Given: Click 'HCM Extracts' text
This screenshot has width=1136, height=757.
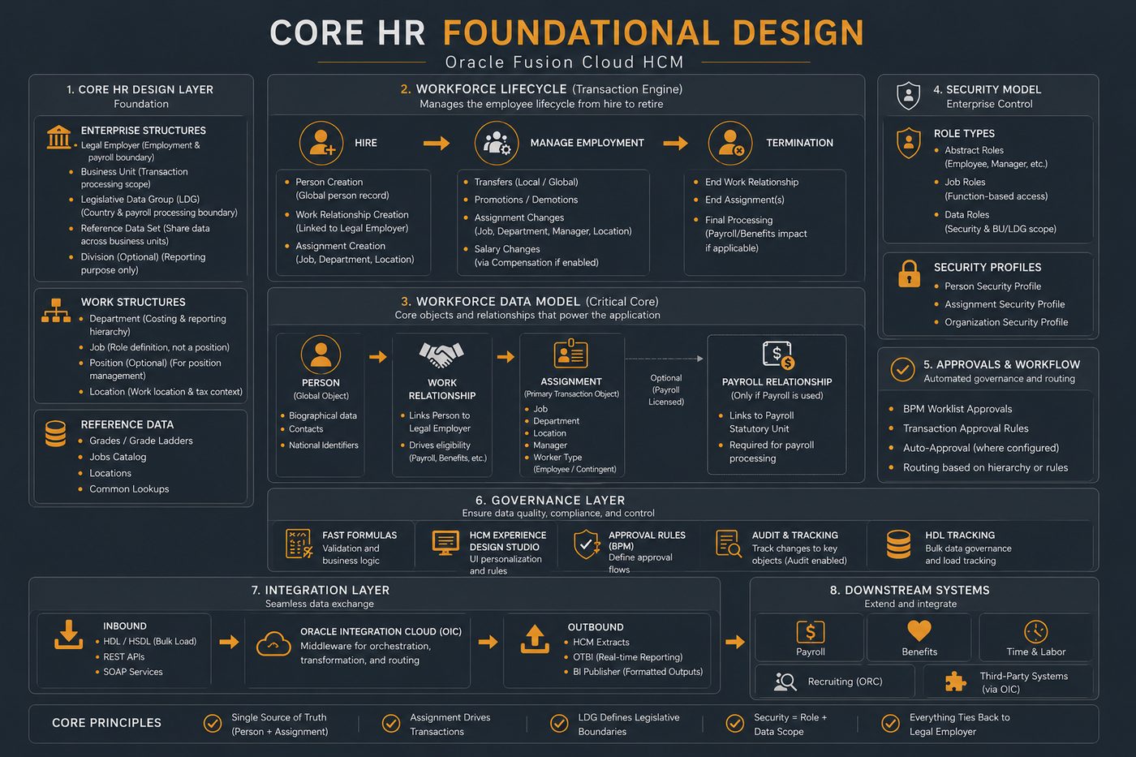Looking at the screenshot, I should coord(601,642).
